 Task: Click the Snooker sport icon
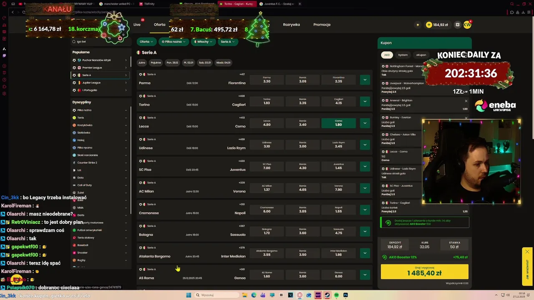[74, 252]
